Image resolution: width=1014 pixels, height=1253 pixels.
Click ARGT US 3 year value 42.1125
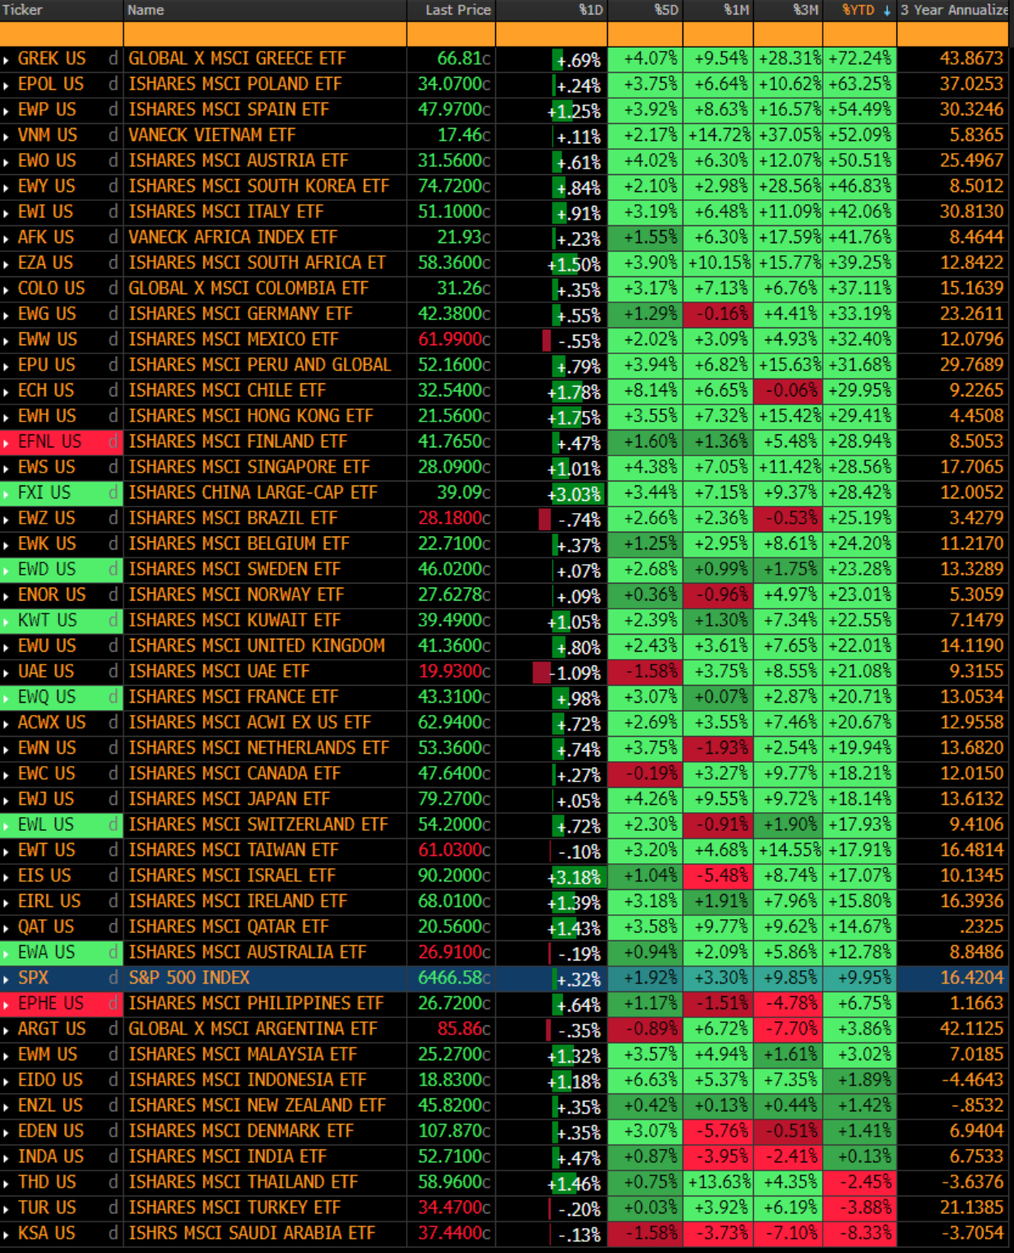[972, 1029]
